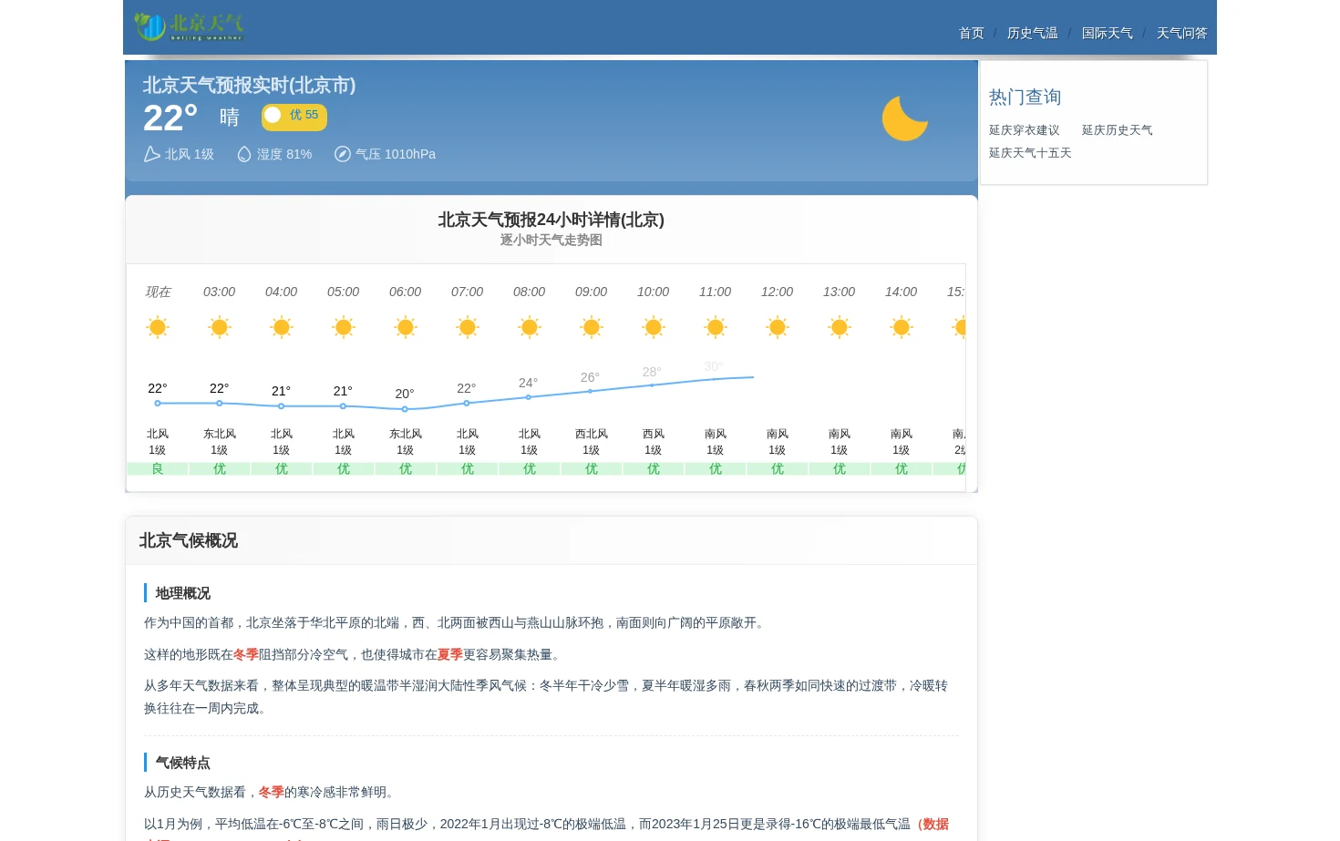Open the 历史气温 navigation item
Screen dimensions: 1340x841
[1033, 33]
